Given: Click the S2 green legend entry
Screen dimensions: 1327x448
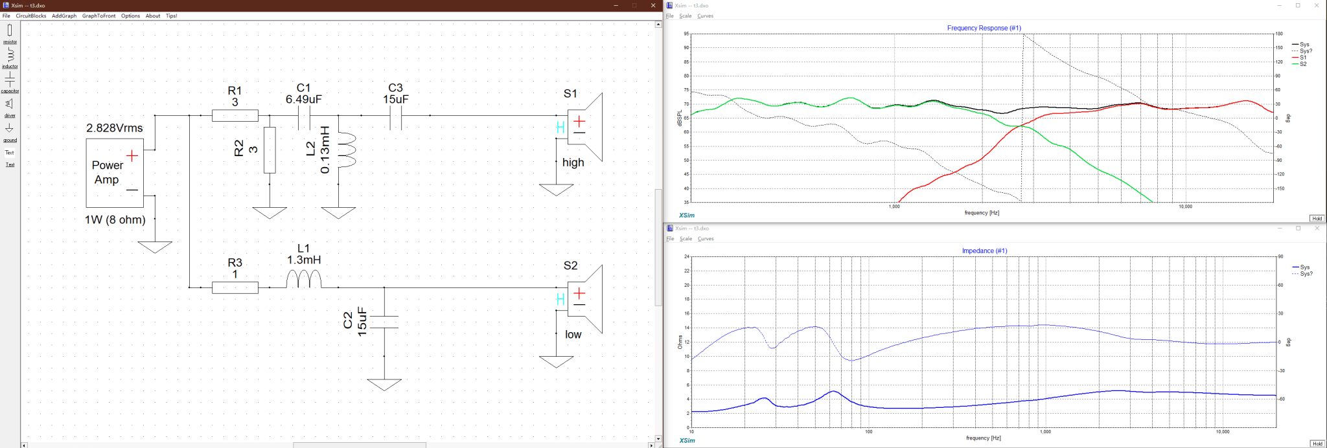Looking at the screenshot, I should tap(1299, 64).
